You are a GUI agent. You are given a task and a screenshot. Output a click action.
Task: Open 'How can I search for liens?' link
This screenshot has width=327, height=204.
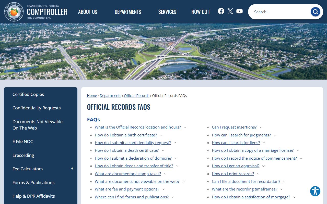(x=236, y=143)
